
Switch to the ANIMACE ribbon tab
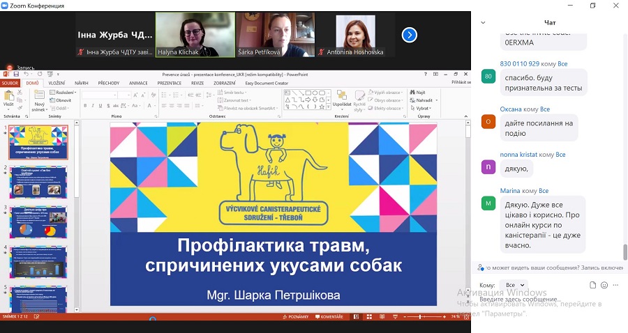(138, 83)
